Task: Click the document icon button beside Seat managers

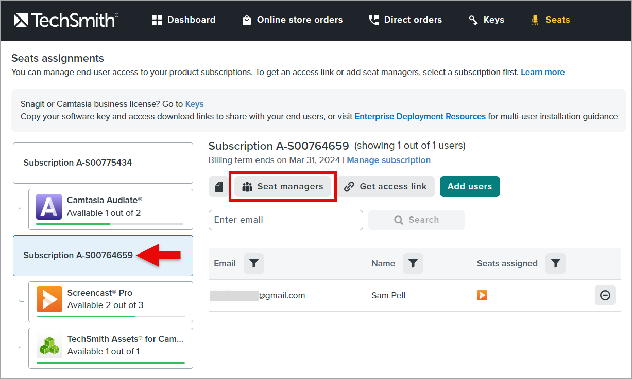Action: (219, 187)
